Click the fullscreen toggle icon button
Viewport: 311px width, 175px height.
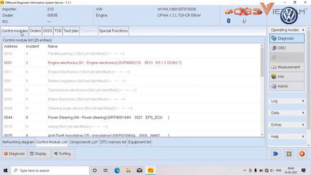click(x=289, y=154)
